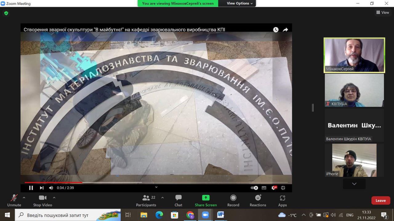394x221 pixels.
Task: Open Google Chrome from the taskbar
Action: coord(190,215)
